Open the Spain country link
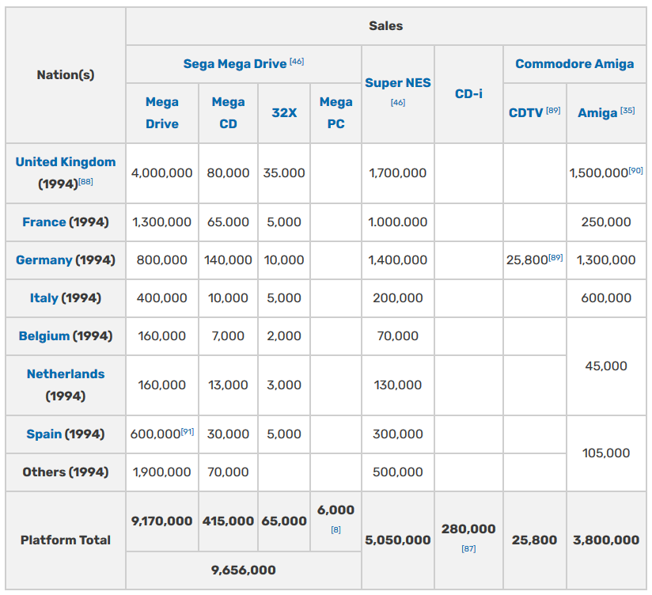 44,434
